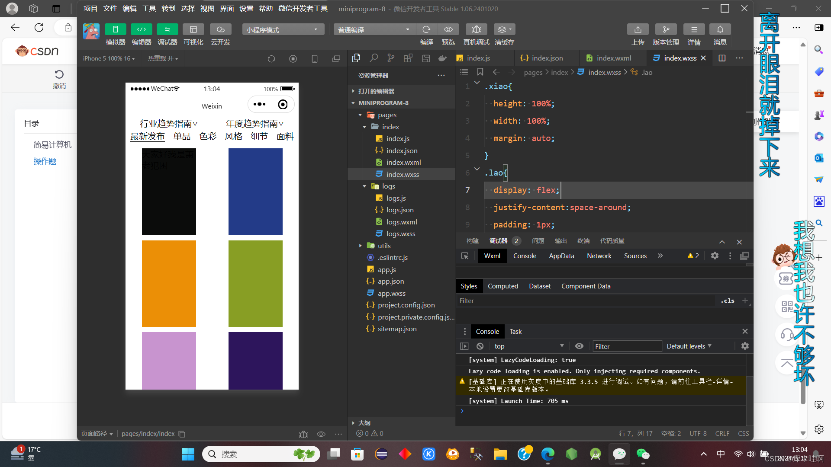Clear the console with the ban icon
Screen dimensions: 831x467
click(480, 346)
